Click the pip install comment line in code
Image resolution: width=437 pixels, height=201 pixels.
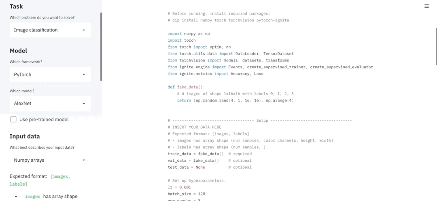[228, 20]
